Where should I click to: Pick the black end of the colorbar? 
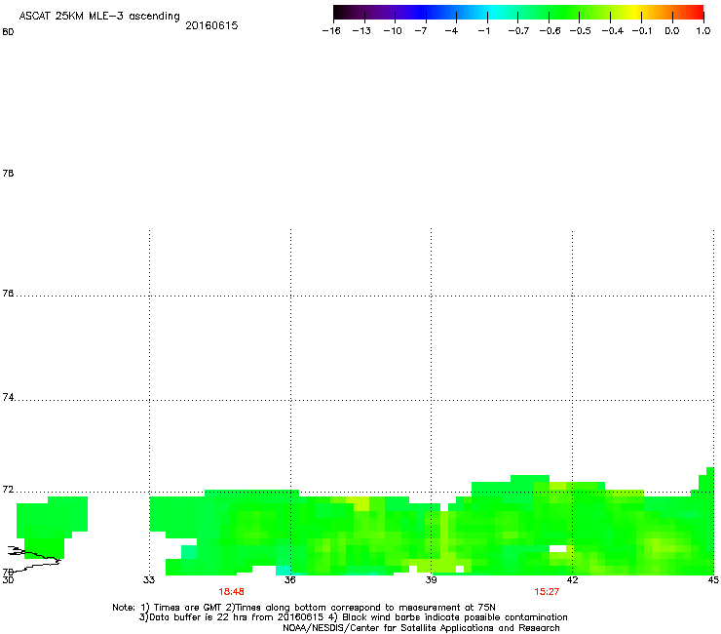point(338,13)
